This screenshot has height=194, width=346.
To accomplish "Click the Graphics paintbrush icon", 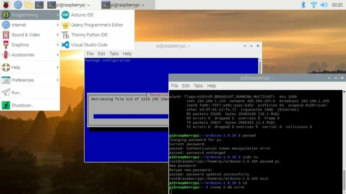I will [x=6, y=45].
